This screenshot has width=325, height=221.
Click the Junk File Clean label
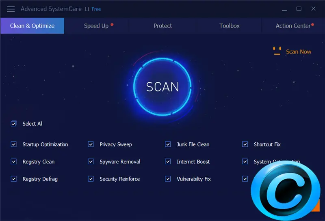pyautogui.click(x=193, y=144)
